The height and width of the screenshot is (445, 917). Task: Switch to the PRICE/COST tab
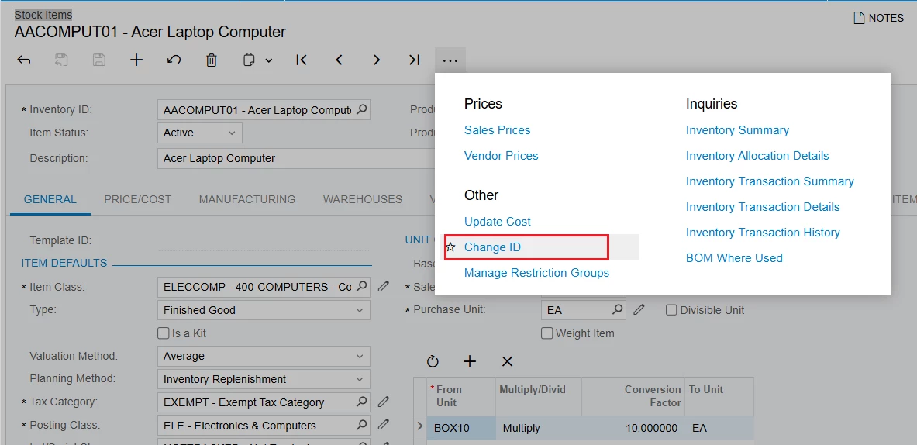tap(138, 199)
